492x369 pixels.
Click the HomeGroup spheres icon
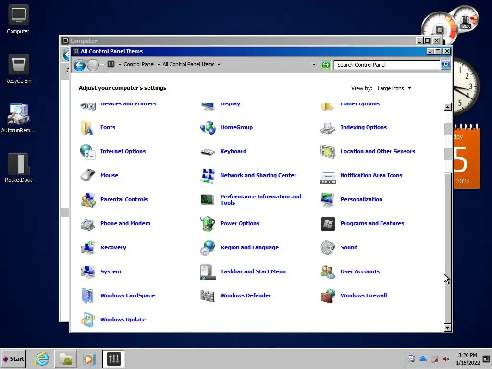point(208,127)
